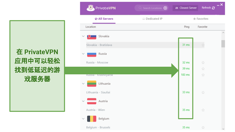Clear the search with the X icon
Image resolution: width=235 pixels, height=132 pixels.
click(165, 8)
